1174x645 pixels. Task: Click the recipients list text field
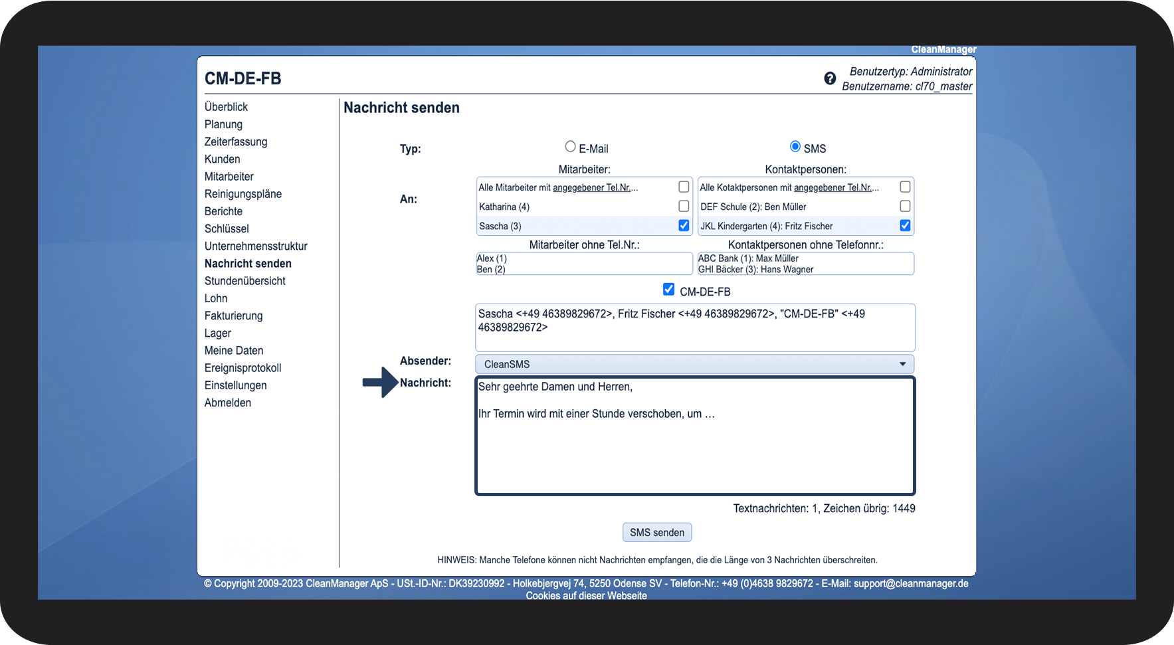(695, 328)
